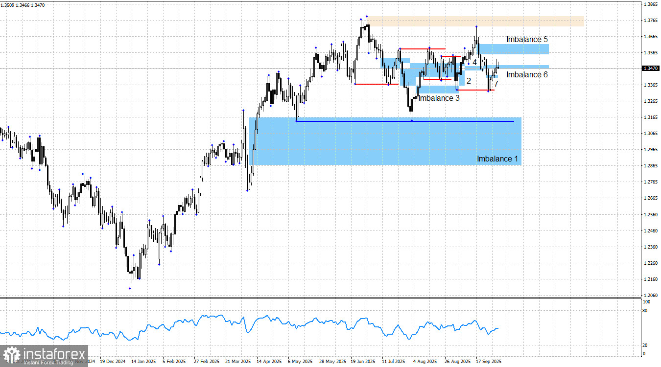
Task: Select the imbalance number 4 label
Action: click(x=474, y=62)
